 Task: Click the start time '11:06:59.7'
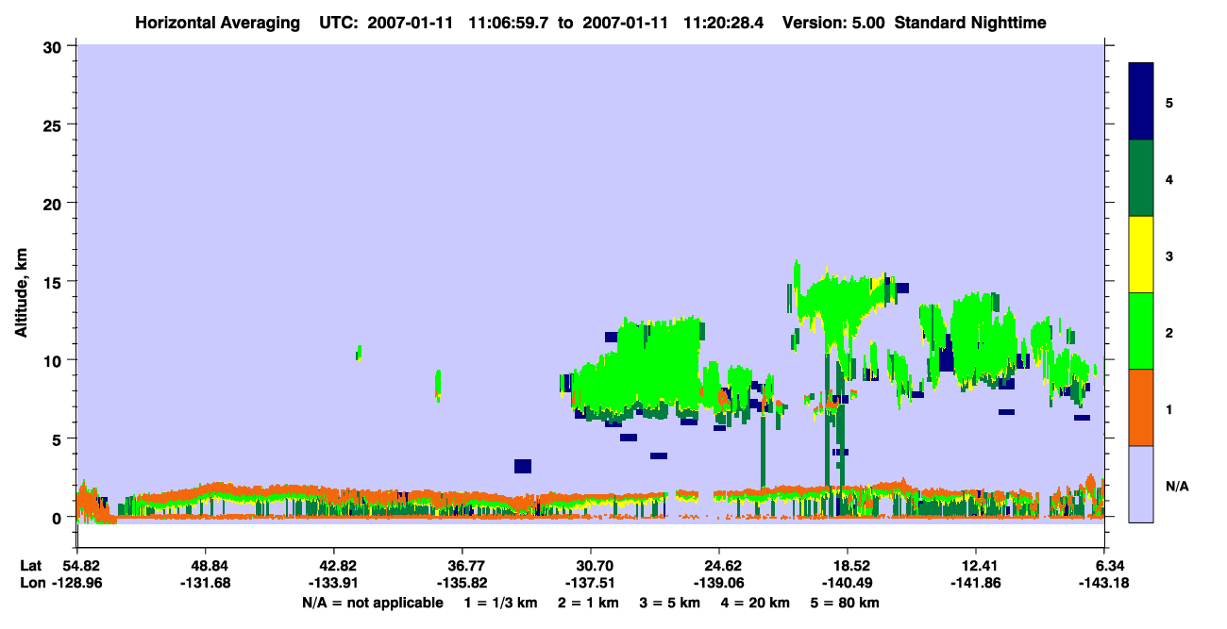(x=509, y=23)
